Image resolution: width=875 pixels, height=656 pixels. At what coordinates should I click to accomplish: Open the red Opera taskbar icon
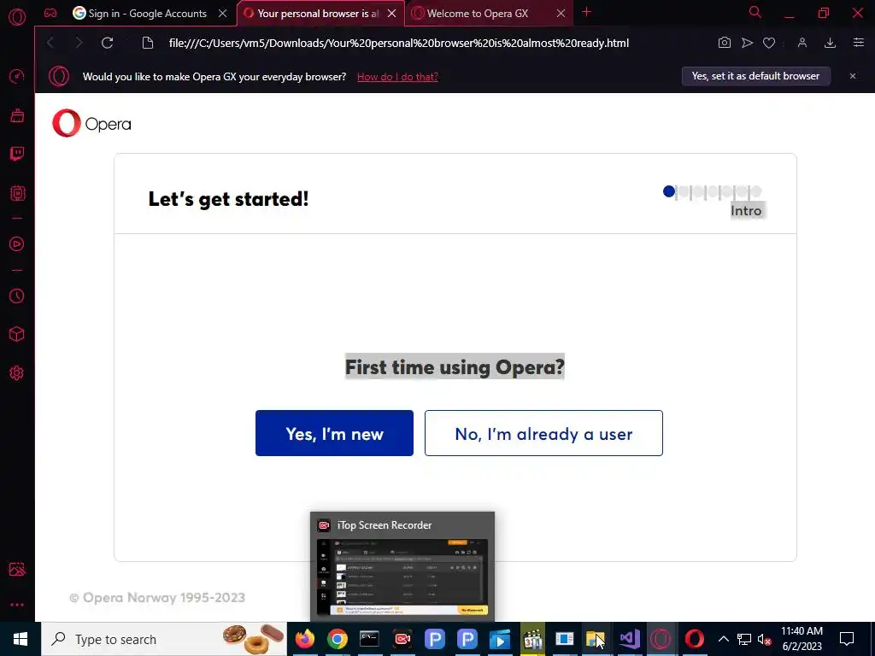point(694,639)
